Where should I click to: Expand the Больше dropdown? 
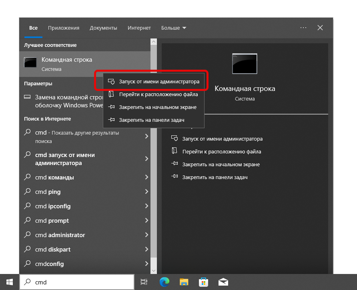174,28
